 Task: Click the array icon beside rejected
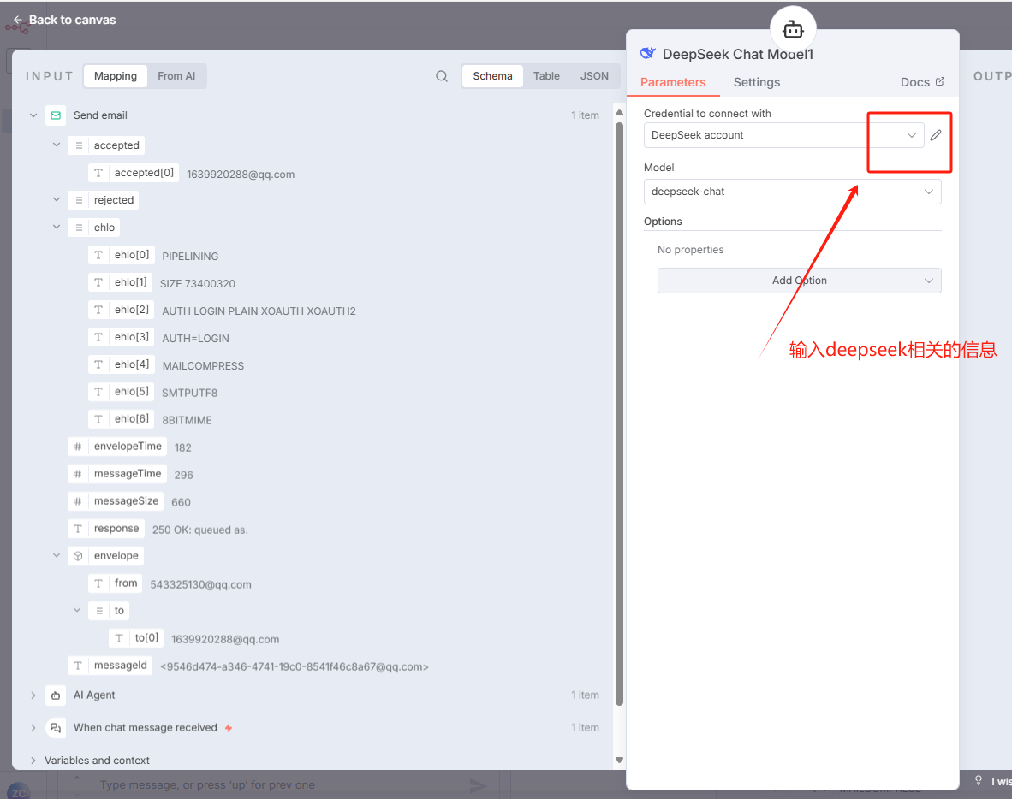[x=79, y=200]
